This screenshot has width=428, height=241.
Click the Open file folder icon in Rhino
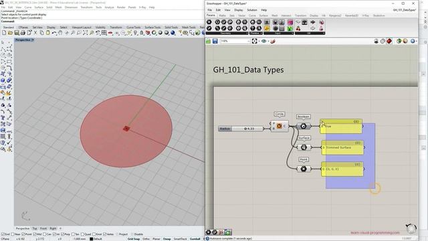(11, 33)
